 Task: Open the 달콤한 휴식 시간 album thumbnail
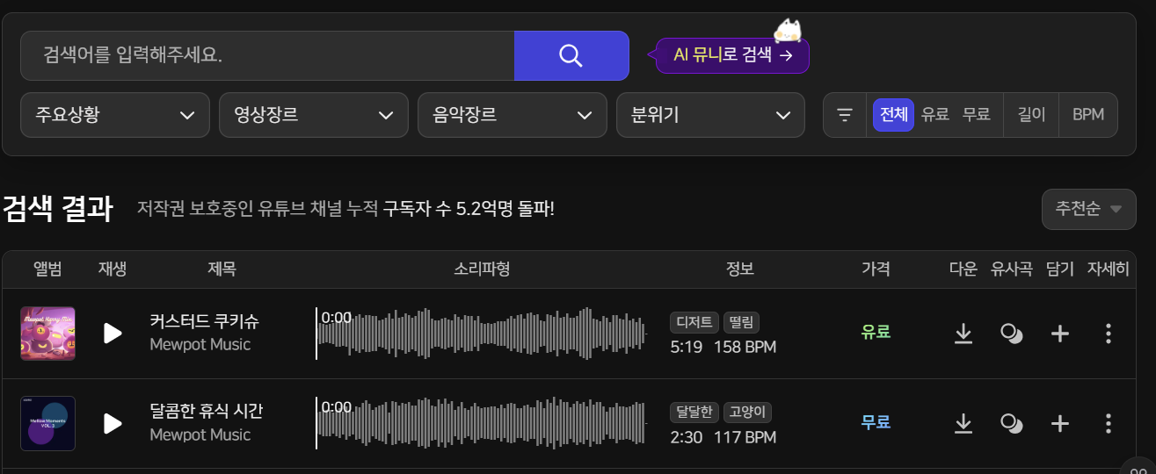click(47, 423)
